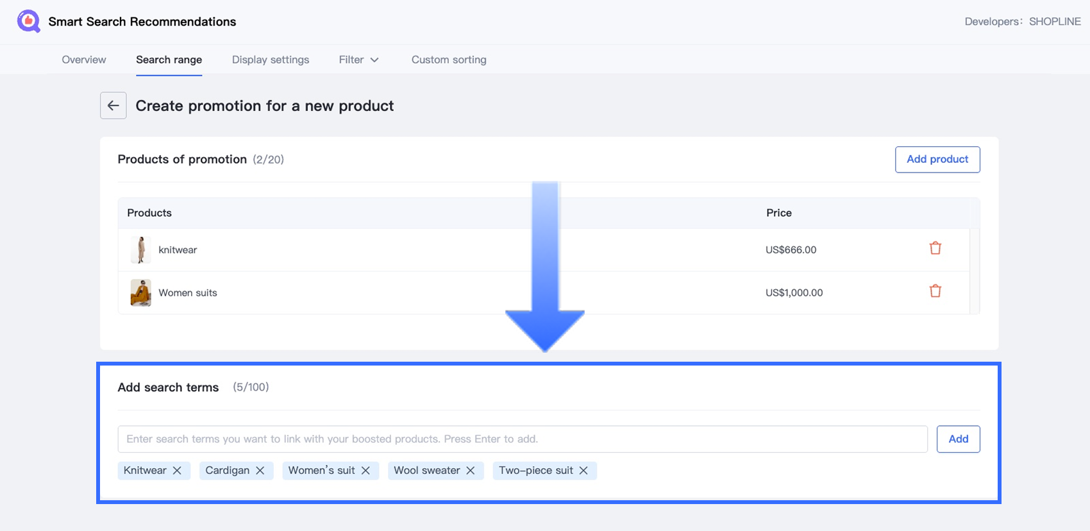1090x531 pixels.
Task: Click the knitwear product thumbnail
Action: 141,250
